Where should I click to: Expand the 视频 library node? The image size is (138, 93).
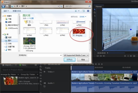coord(4,37)
